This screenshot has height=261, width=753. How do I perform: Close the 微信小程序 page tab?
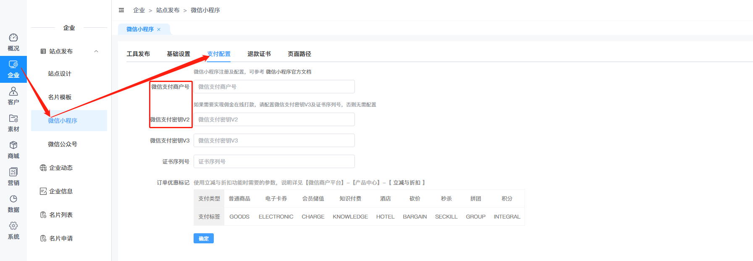(x=159, y=29)
